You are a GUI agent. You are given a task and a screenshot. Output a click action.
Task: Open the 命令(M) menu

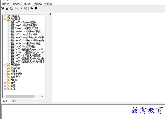point(17,4)
